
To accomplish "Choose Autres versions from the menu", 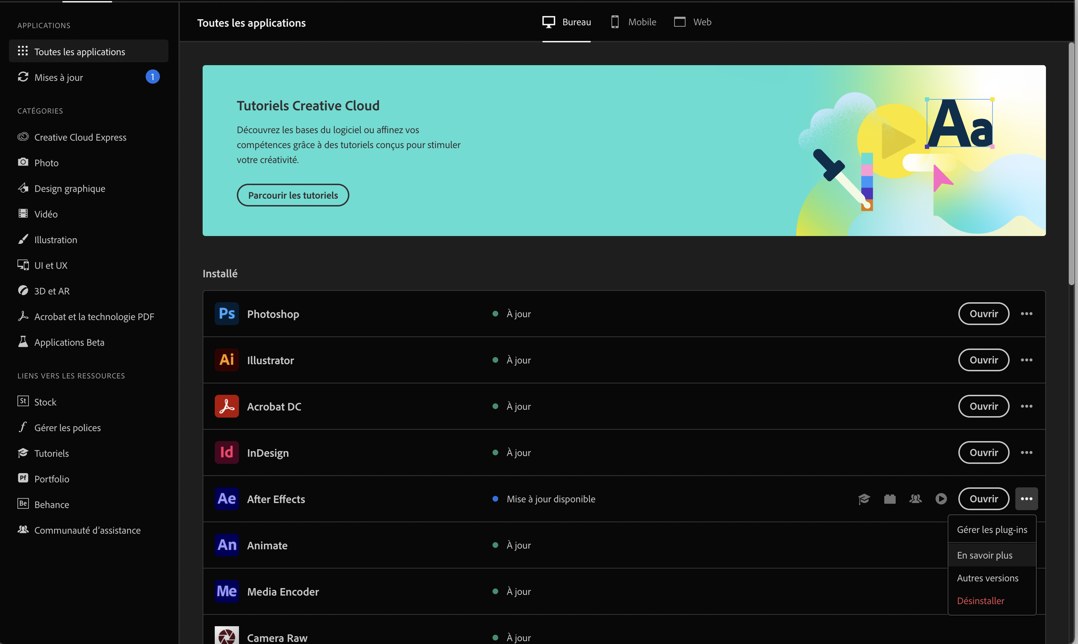I will (987, 578).
